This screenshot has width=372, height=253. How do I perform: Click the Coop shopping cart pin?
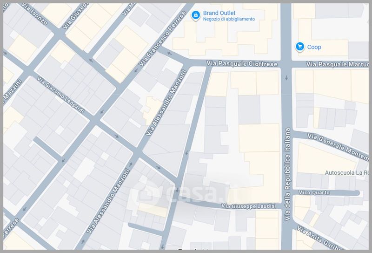click(300, 47)
